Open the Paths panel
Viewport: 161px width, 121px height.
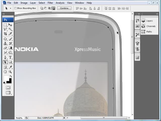pos(149,32)
